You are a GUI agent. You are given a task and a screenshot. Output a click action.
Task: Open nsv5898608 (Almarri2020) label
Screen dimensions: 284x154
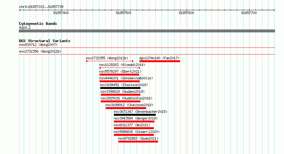pyautogui.click(x=137, y=132)
